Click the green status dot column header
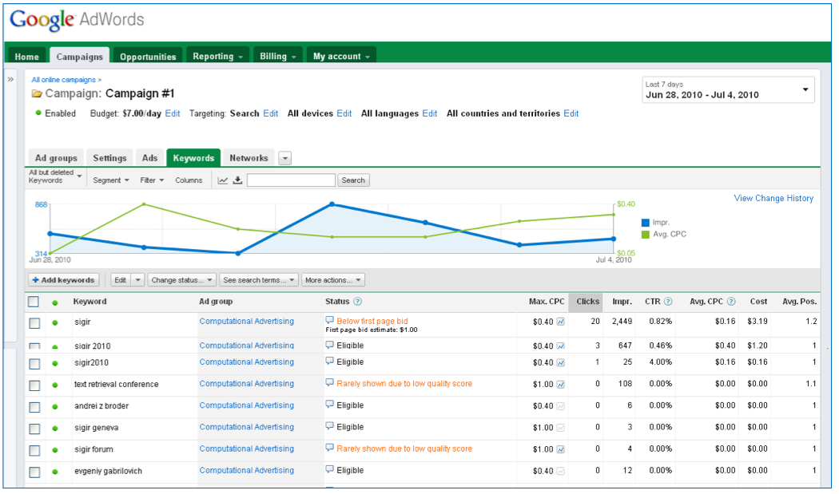Image resolution: width=839 pixels, height=494 pixels. [54, 302]
